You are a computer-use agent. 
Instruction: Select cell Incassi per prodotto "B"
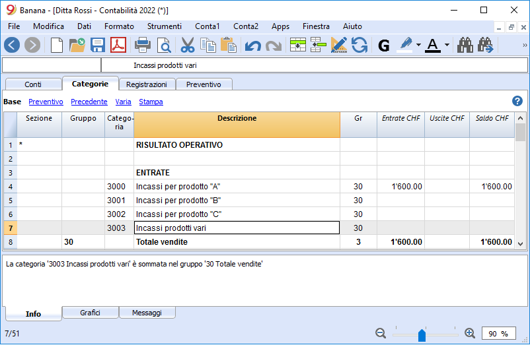coord(237,201)
